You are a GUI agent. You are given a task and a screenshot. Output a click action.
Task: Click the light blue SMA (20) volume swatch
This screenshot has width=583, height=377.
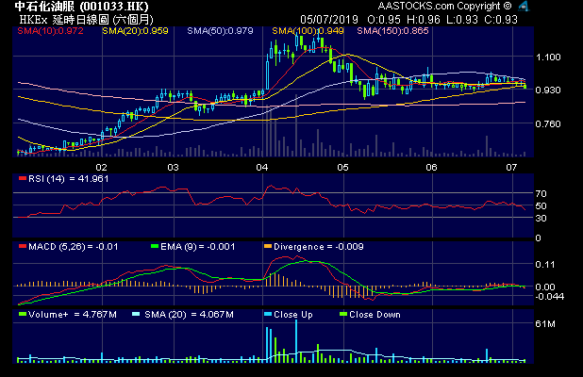pyautogui.click(x=136, y=314)
